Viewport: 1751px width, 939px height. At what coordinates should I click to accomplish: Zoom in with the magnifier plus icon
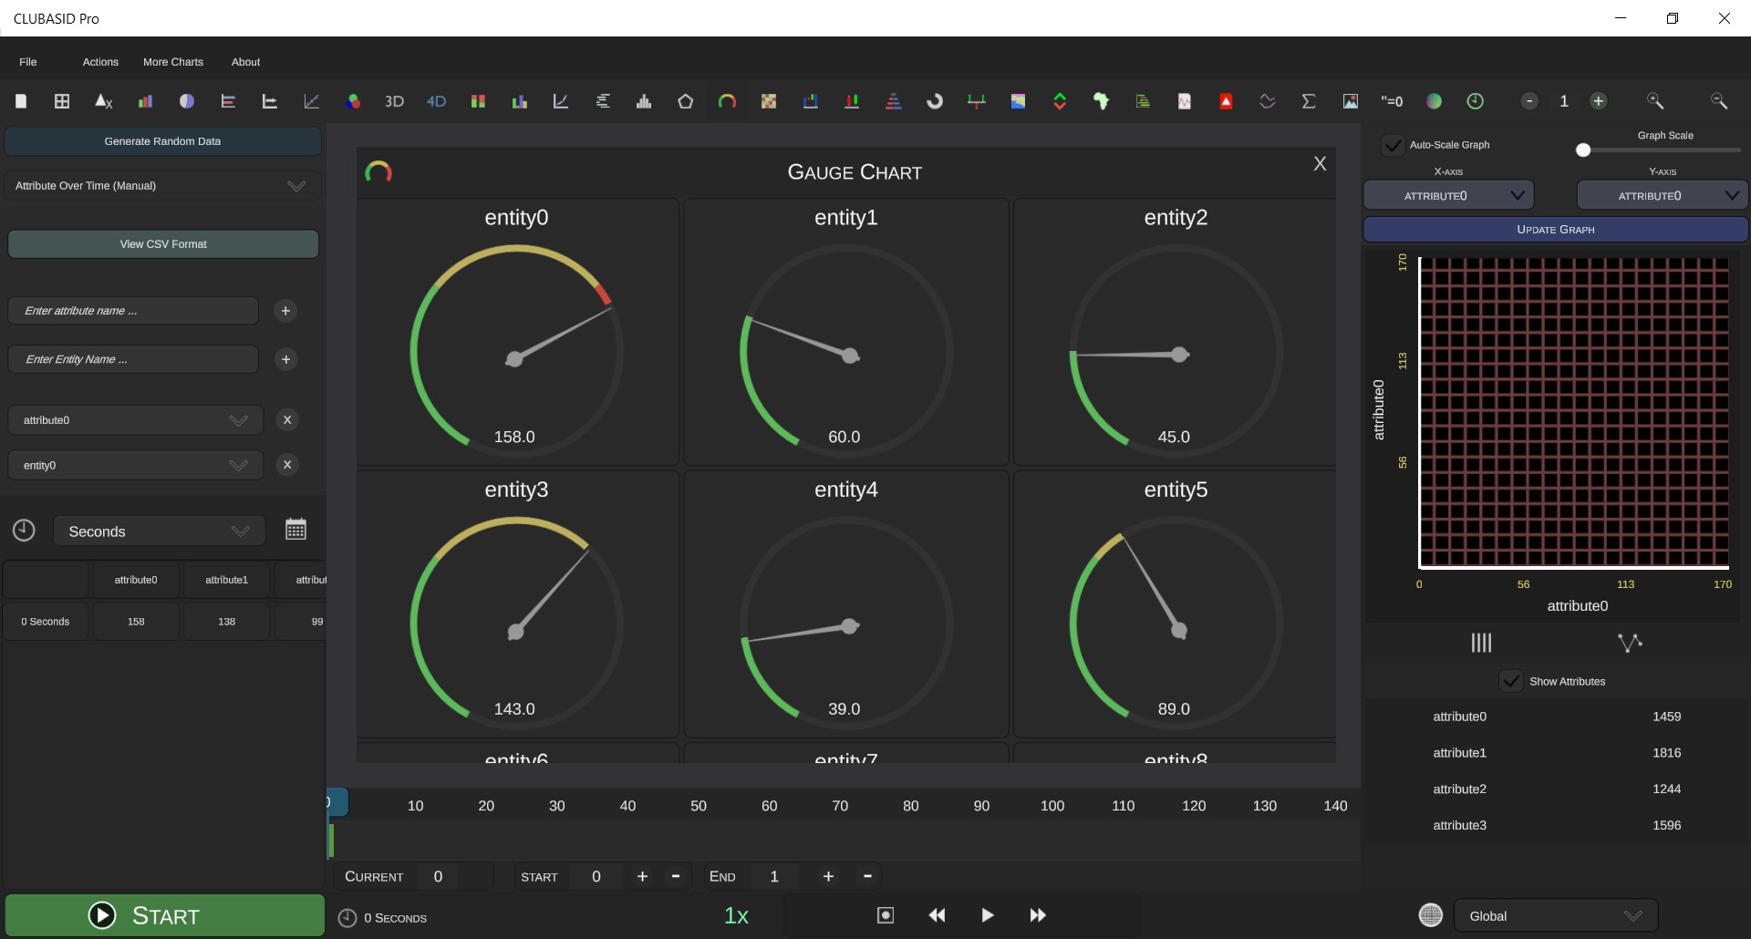[1655, 101]
